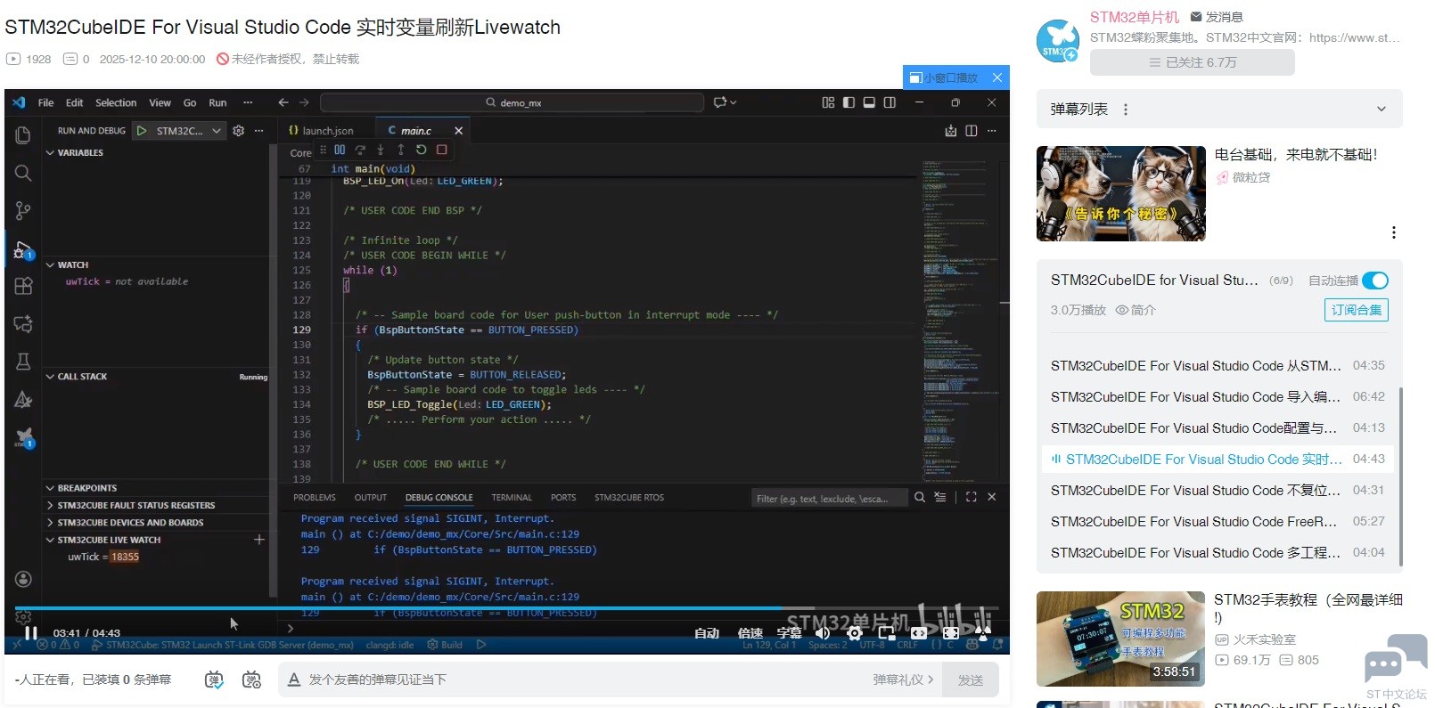Click the debug Step Out icon
This screenshot has height=708, width=1435.
click(x=401, y=150)
